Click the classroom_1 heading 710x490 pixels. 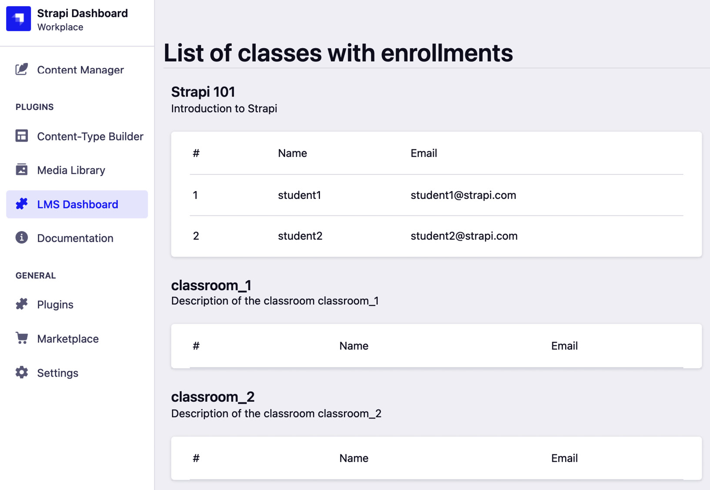coord(211,285)
